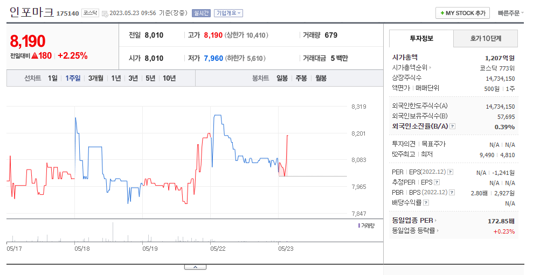Click the 고가 value 8,190
Screen dimensions: 533x275
coord(213,35)
